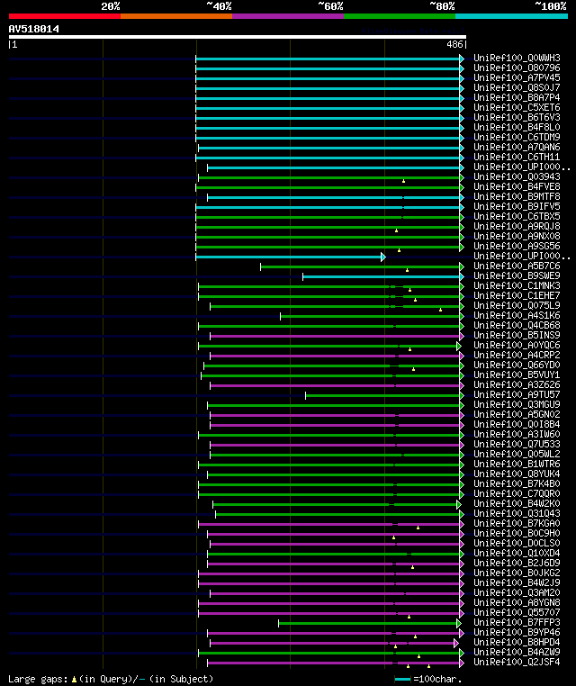
Task: Select the UniRef100_B8HPD4 label
Action: (517, 642)
